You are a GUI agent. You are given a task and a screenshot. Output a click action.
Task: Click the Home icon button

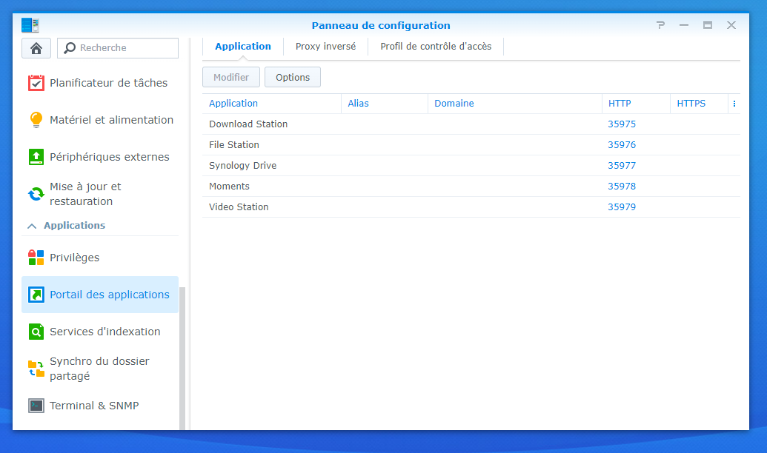(x=36, y=48)
